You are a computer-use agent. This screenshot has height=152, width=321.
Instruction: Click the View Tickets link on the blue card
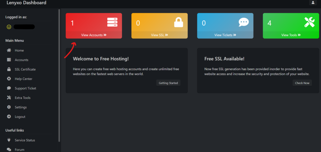click(x=225, y=35)
